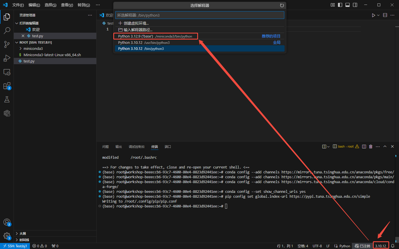The width and height of the screenshot is (399, 249).
Task: Open the 文件(F) menu
Action: click(x=18, y=5)
